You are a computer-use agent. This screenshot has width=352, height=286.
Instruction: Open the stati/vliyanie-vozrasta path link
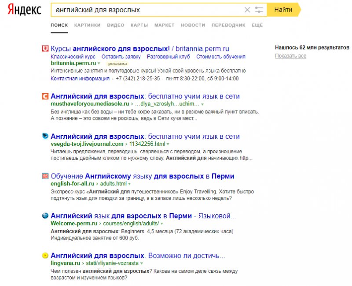pos(112,263)
